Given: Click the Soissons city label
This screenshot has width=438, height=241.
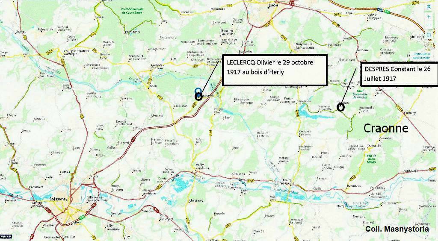Looking at the screenshot, I should (x=57, y=199).
